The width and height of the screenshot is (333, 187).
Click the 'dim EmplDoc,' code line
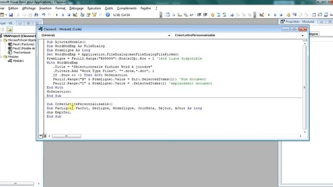59,112
